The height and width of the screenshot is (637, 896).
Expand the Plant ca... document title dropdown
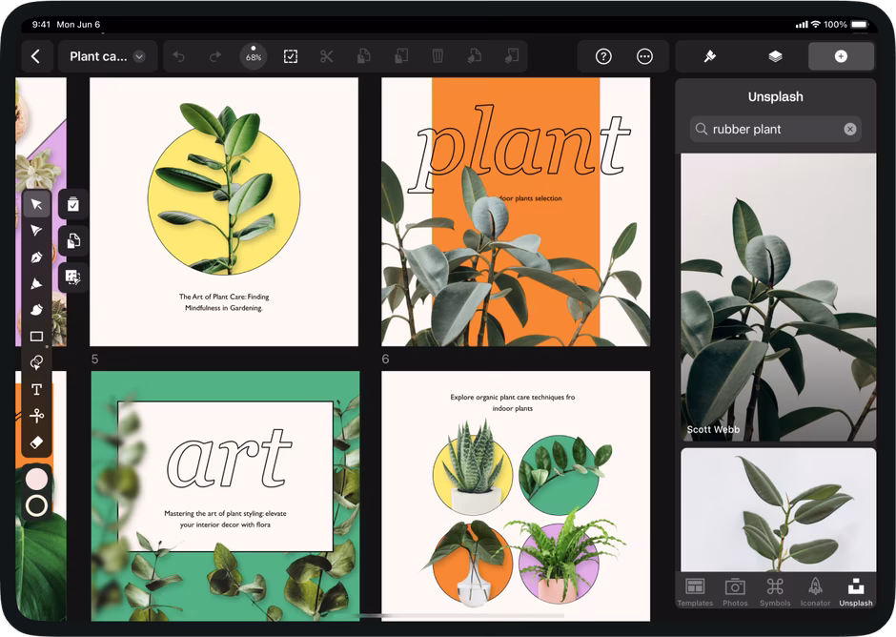(x=139, y=56)
